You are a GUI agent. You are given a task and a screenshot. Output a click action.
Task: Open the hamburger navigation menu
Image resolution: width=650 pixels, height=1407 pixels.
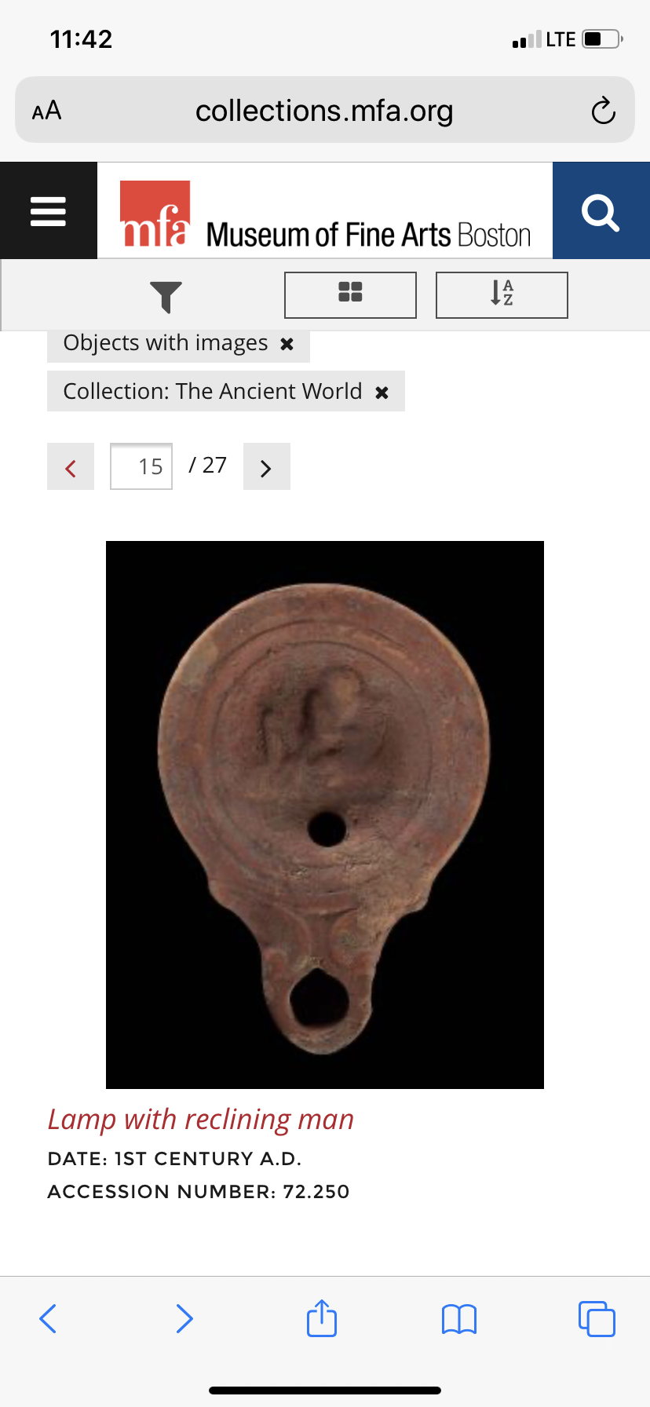point(48,210)
